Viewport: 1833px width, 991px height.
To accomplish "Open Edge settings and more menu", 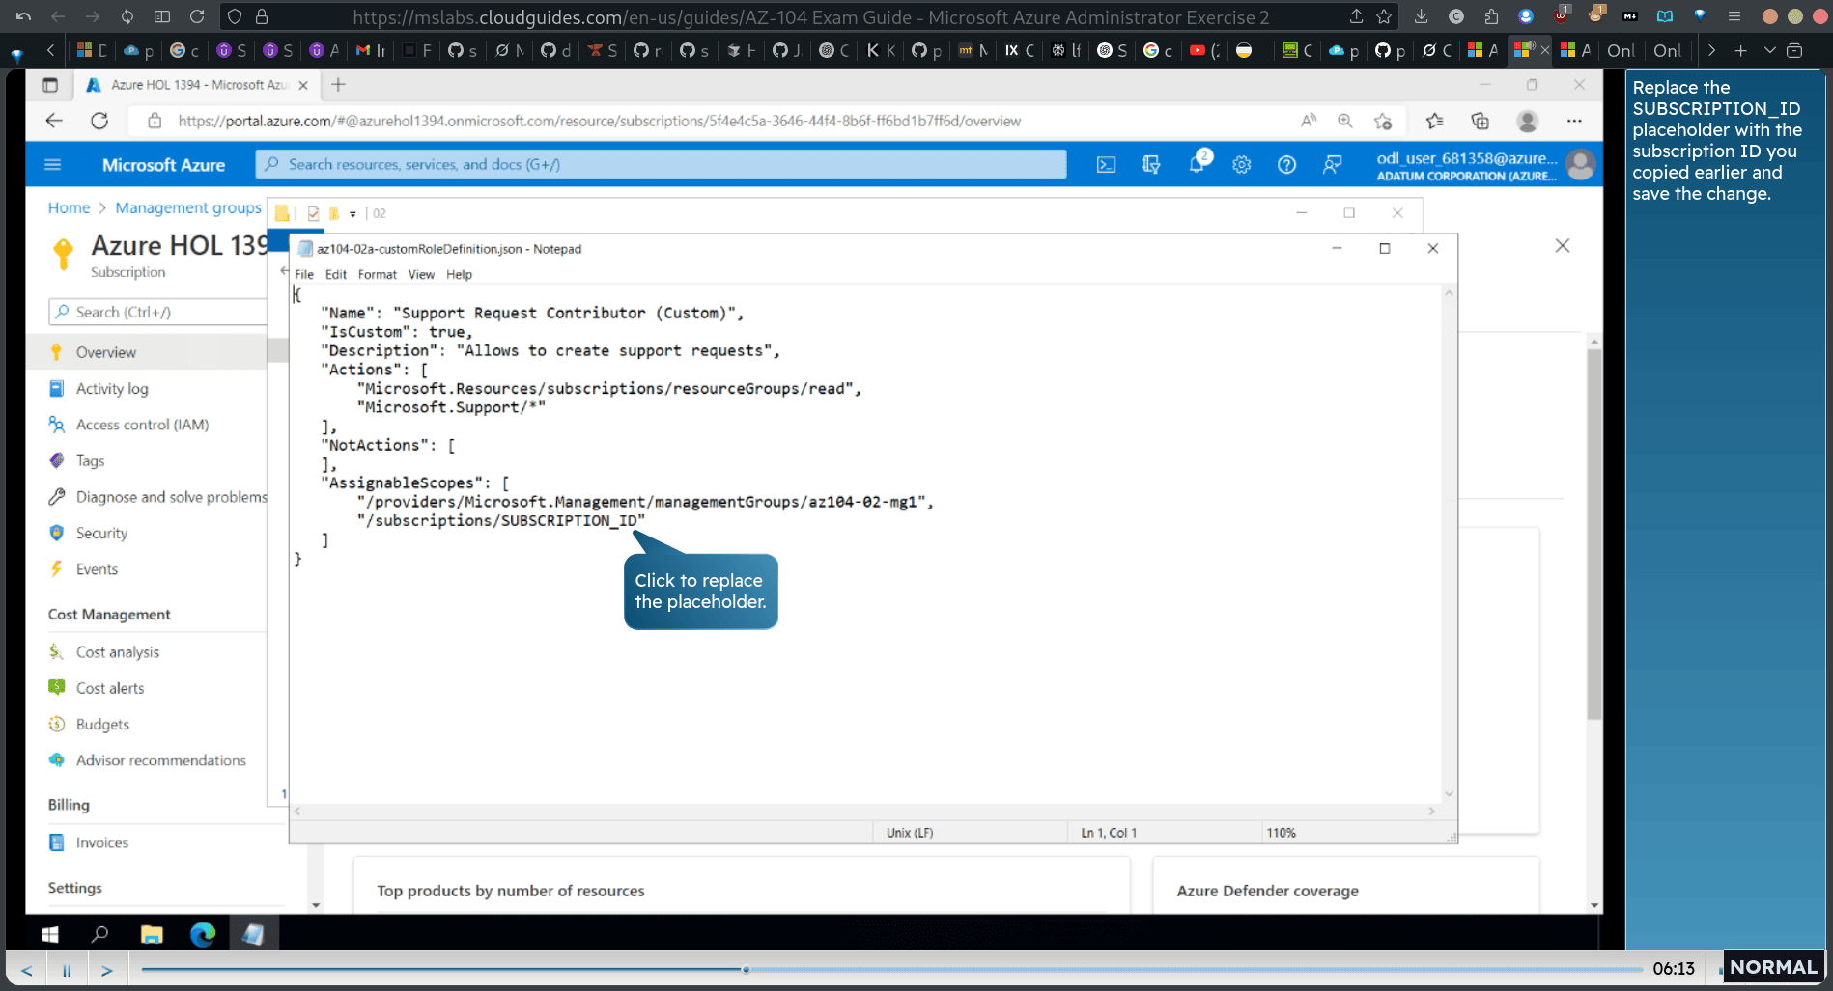I will (x=1574, y=121).
